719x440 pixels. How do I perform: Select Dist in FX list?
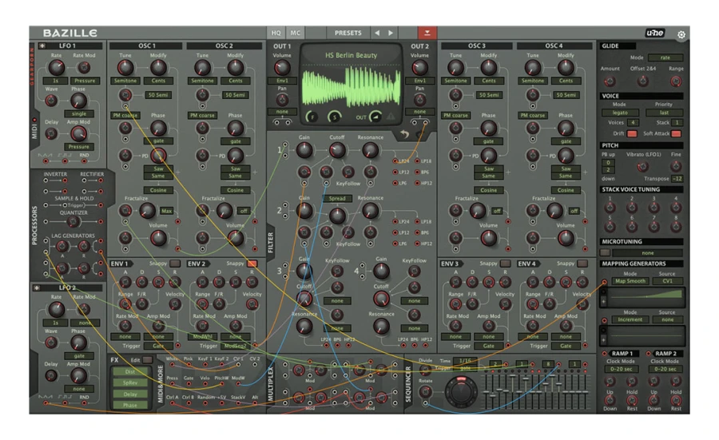130,371
